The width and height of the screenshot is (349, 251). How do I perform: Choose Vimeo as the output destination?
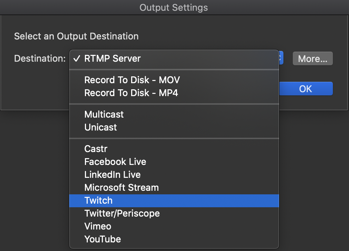pos(97,226)
